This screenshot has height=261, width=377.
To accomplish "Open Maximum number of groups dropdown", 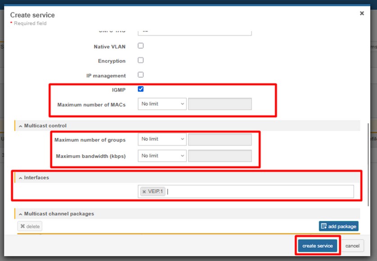I will [162, 139].
